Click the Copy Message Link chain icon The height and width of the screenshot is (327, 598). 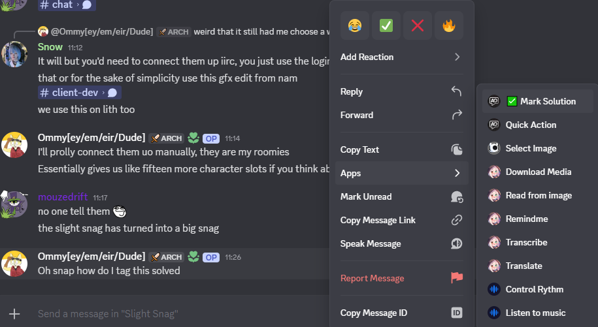point(457,220)
